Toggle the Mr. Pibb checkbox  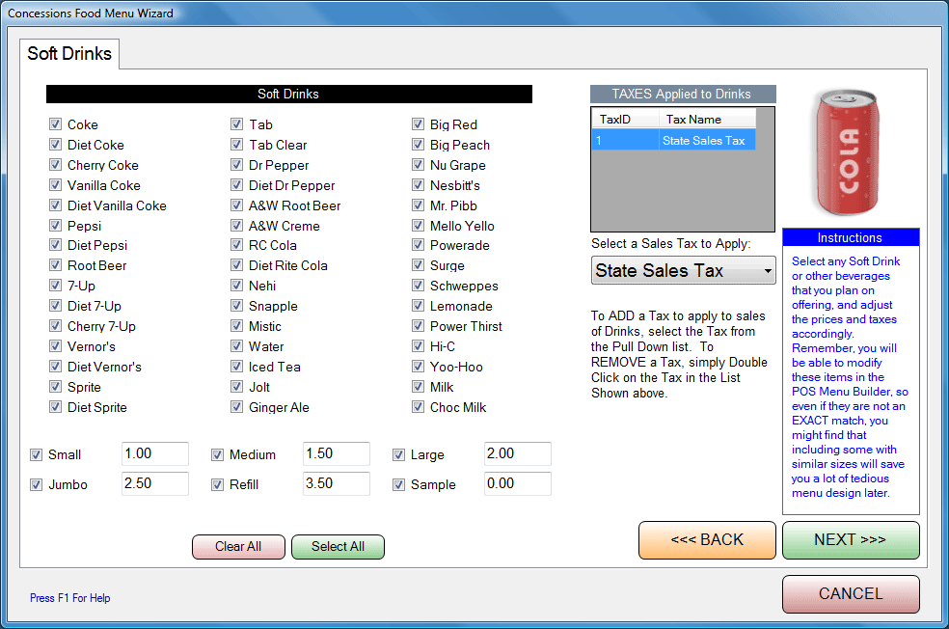(x=418, y=205)
